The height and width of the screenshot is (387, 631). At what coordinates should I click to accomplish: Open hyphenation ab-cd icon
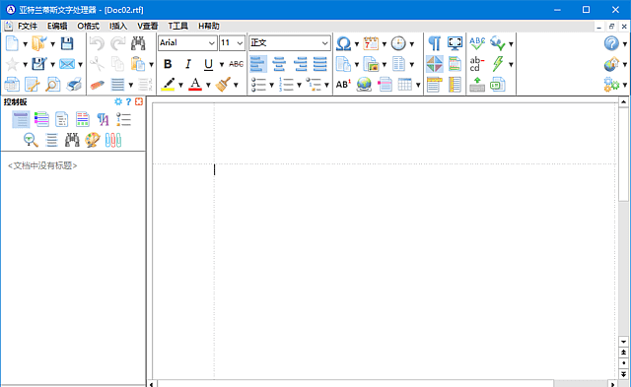[x=477, y=64]
